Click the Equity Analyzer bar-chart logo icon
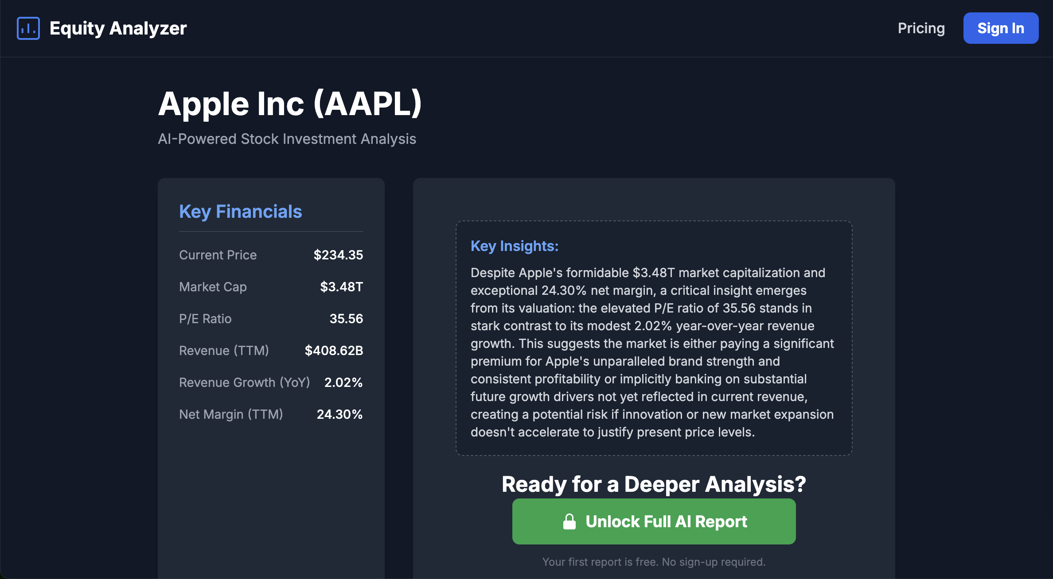The image size is (1053, 579). [27, 28]
